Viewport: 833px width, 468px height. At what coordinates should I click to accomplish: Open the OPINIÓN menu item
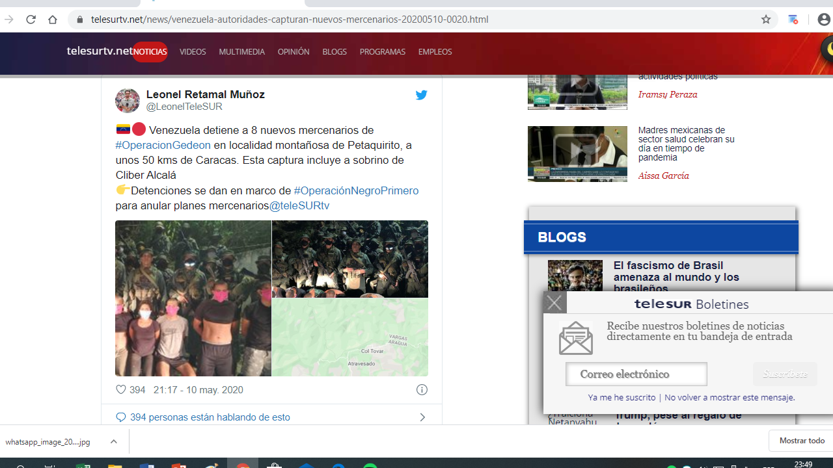(294, 52)
